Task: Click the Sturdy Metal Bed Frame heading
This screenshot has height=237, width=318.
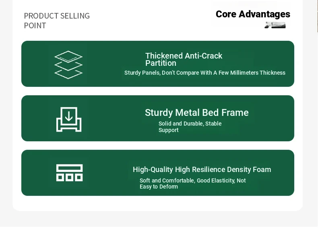Action: tap(197, 113)
